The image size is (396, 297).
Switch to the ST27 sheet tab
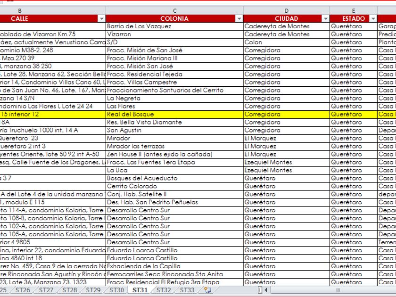46,290
